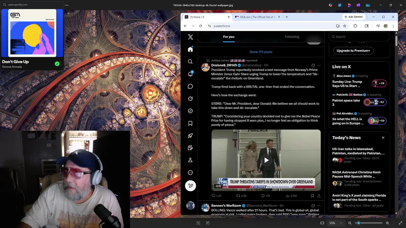Open the rocket icon in X sidebar
Screen dimensions: 406x228
(x=190, y=136)
